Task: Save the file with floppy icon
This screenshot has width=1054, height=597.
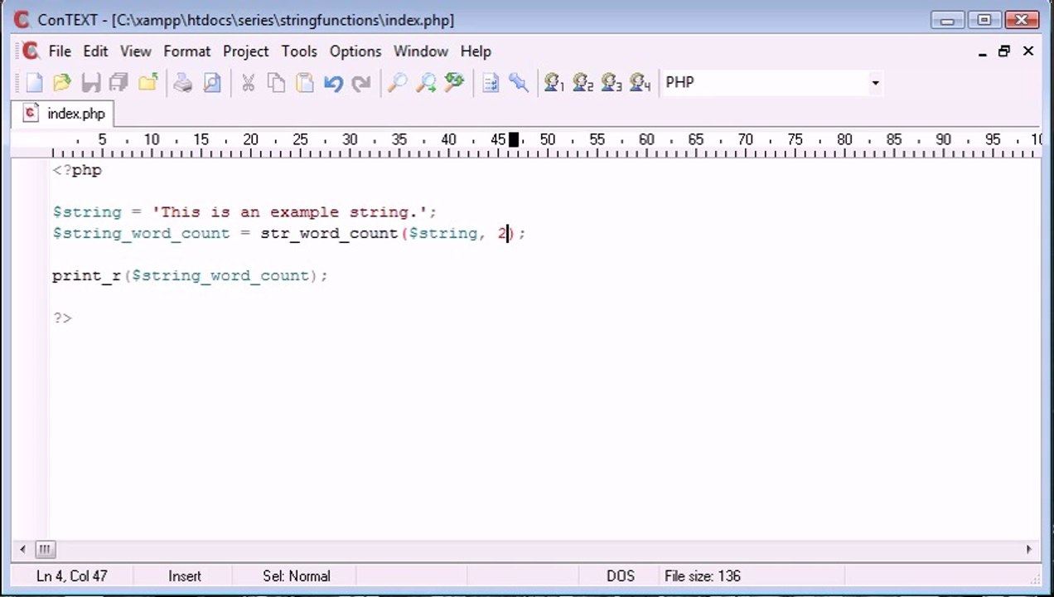Action: 90,82
